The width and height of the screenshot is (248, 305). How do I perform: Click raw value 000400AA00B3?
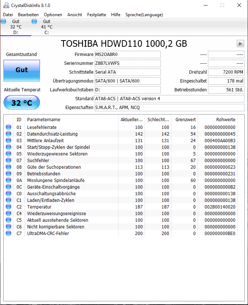tap(220, 140)
